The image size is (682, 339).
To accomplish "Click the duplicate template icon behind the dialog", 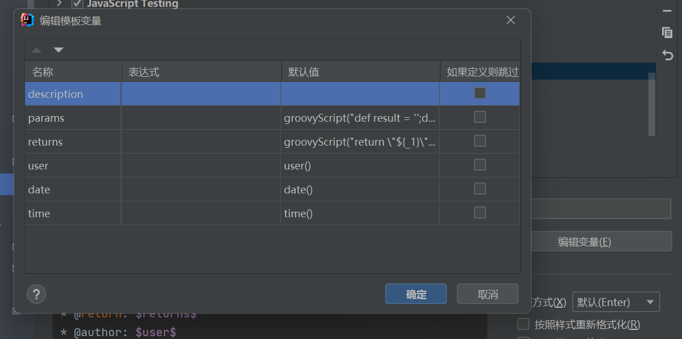I will point(667,32).
